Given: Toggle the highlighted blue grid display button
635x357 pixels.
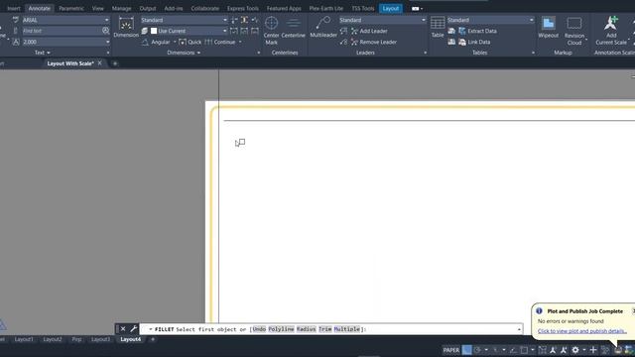Looking at the screenshot, I should pos(466,350).
